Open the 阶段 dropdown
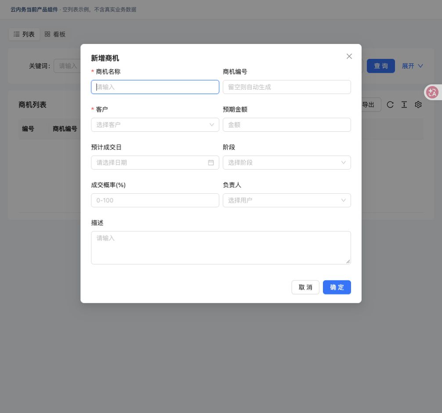The image size is (442, 413). (286, 163)
